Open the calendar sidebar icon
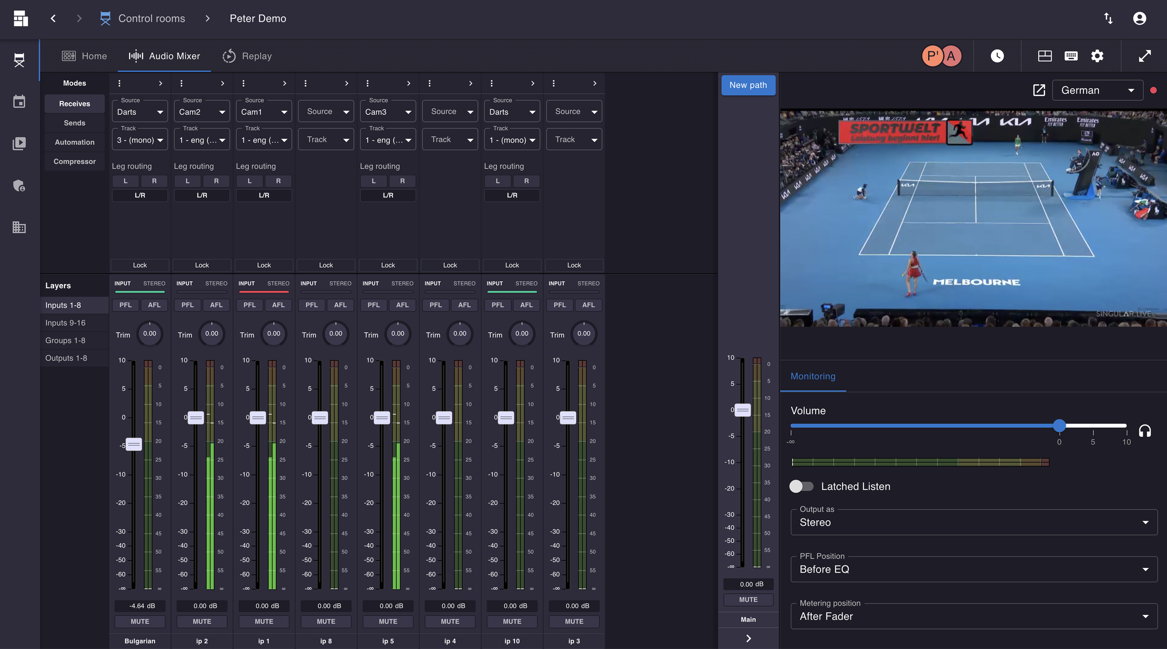 (19, 102)
